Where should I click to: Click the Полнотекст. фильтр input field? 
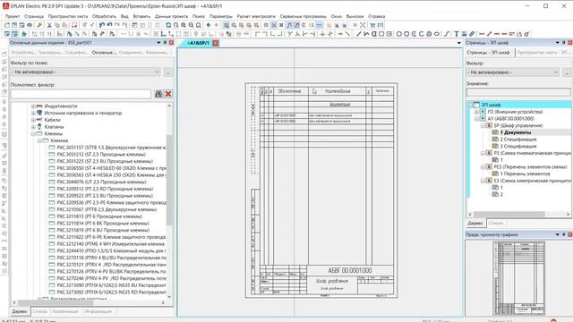pyautogui.click(x=81, y=94)
